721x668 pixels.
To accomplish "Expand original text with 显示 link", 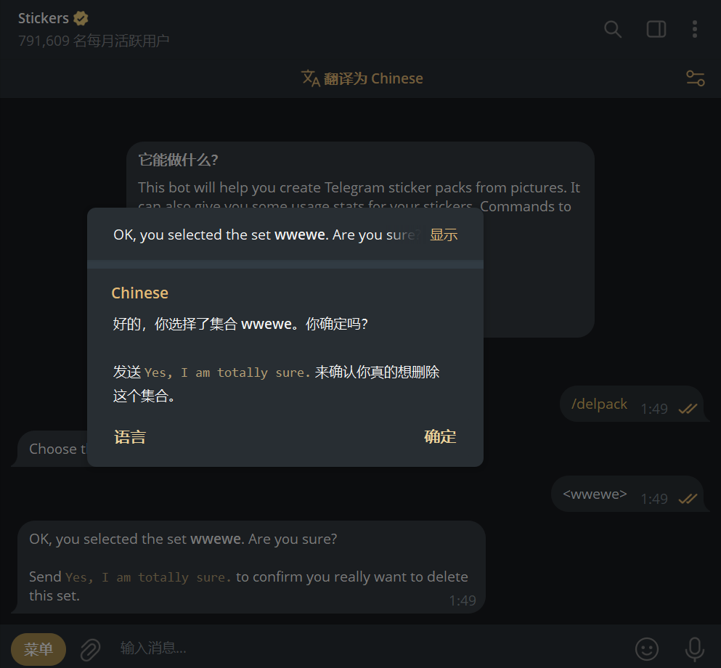I will tap(443, 235).
